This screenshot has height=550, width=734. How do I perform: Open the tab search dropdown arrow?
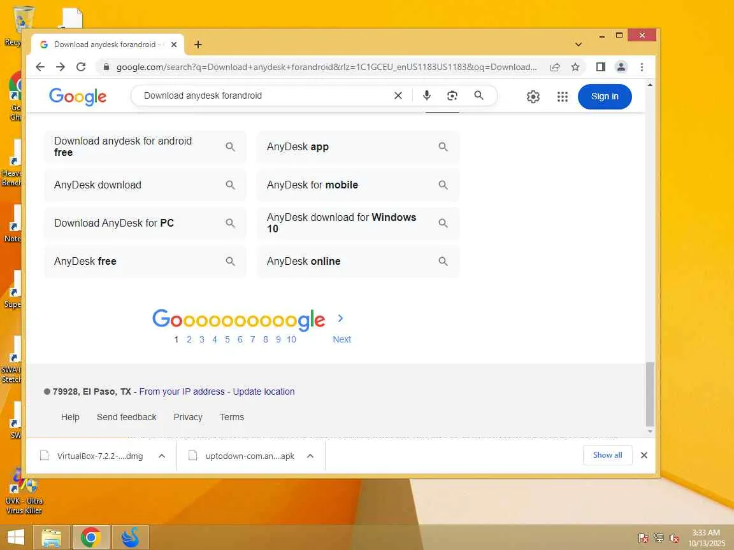579,45
